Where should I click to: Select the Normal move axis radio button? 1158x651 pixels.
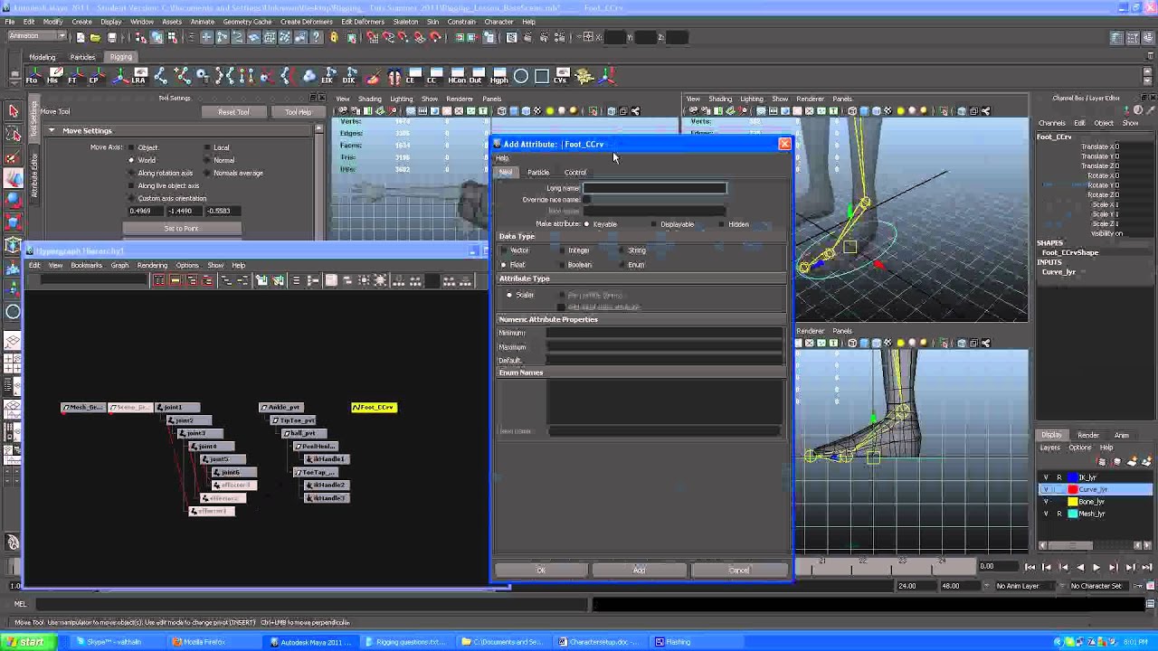(207, 160)
